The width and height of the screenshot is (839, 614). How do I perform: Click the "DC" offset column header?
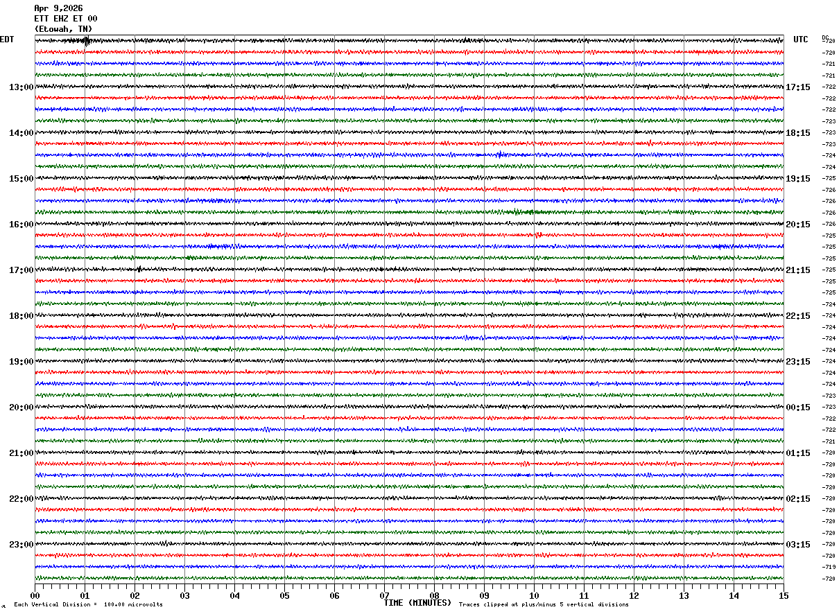pyautogui.click(x=825, y=37)
